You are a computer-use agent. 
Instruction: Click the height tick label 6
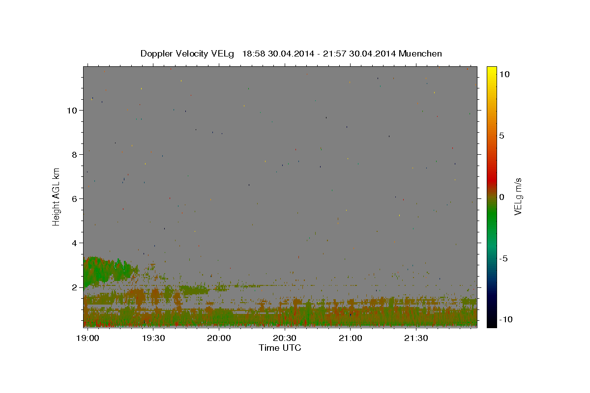tap(75, 198)
